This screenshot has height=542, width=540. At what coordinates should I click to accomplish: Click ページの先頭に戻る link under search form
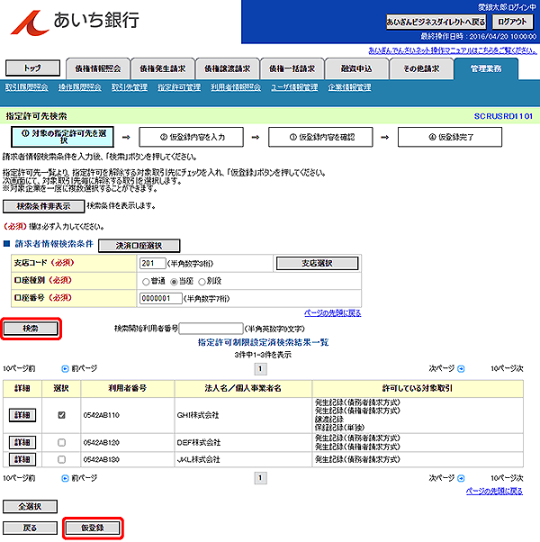pyautogui.click(x=332, y=313)
